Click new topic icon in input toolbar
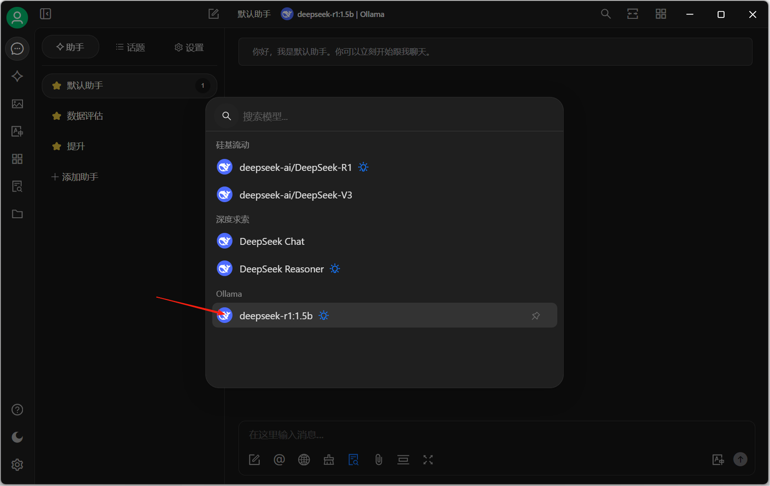This screenshot has width=770, height=486. (255, 460)
